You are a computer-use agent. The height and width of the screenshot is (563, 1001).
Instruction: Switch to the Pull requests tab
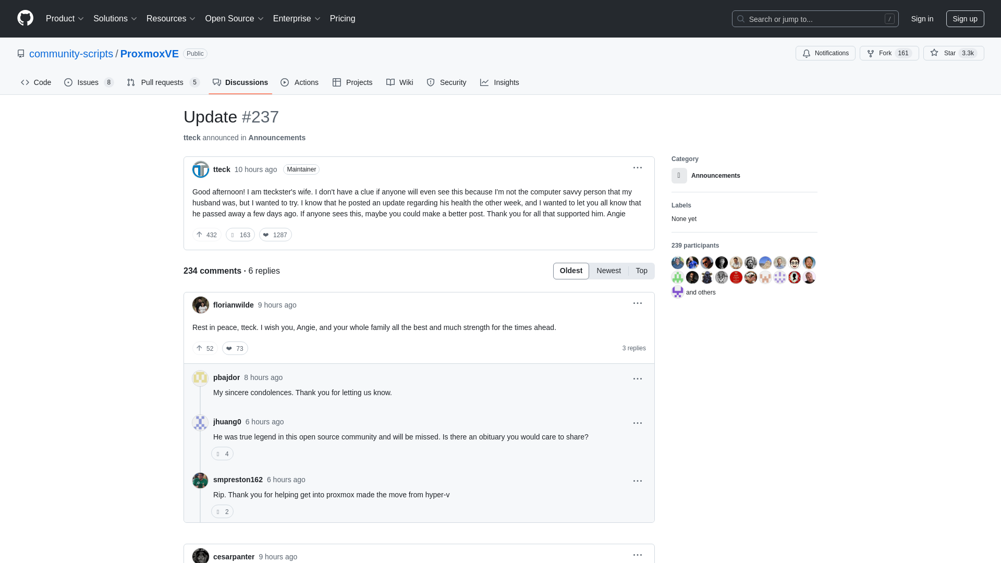click(x=163, y=82)
